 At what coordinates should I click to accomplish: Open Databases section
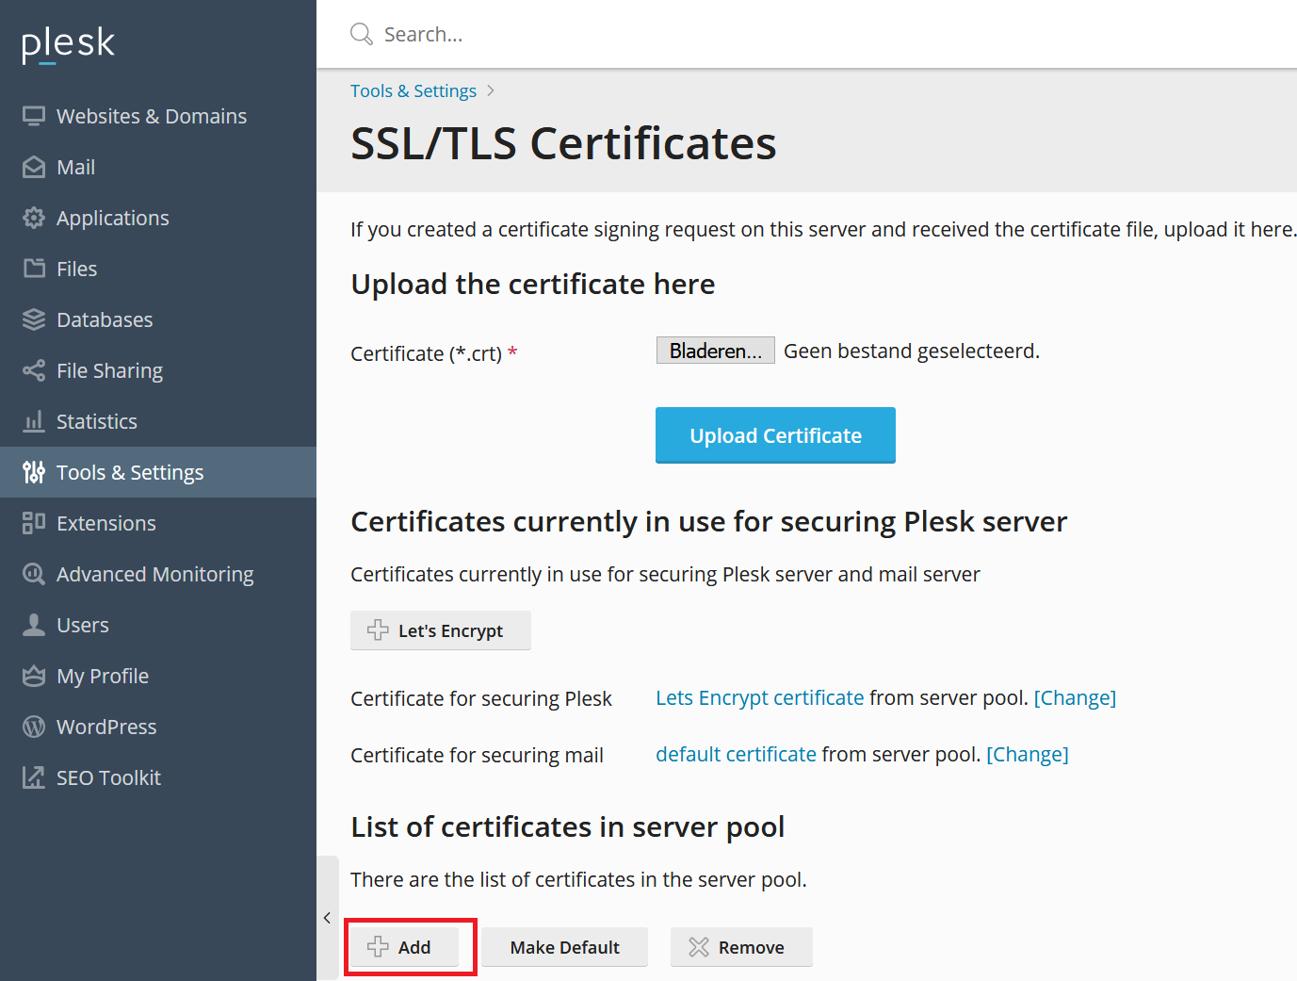pos(158,319)
